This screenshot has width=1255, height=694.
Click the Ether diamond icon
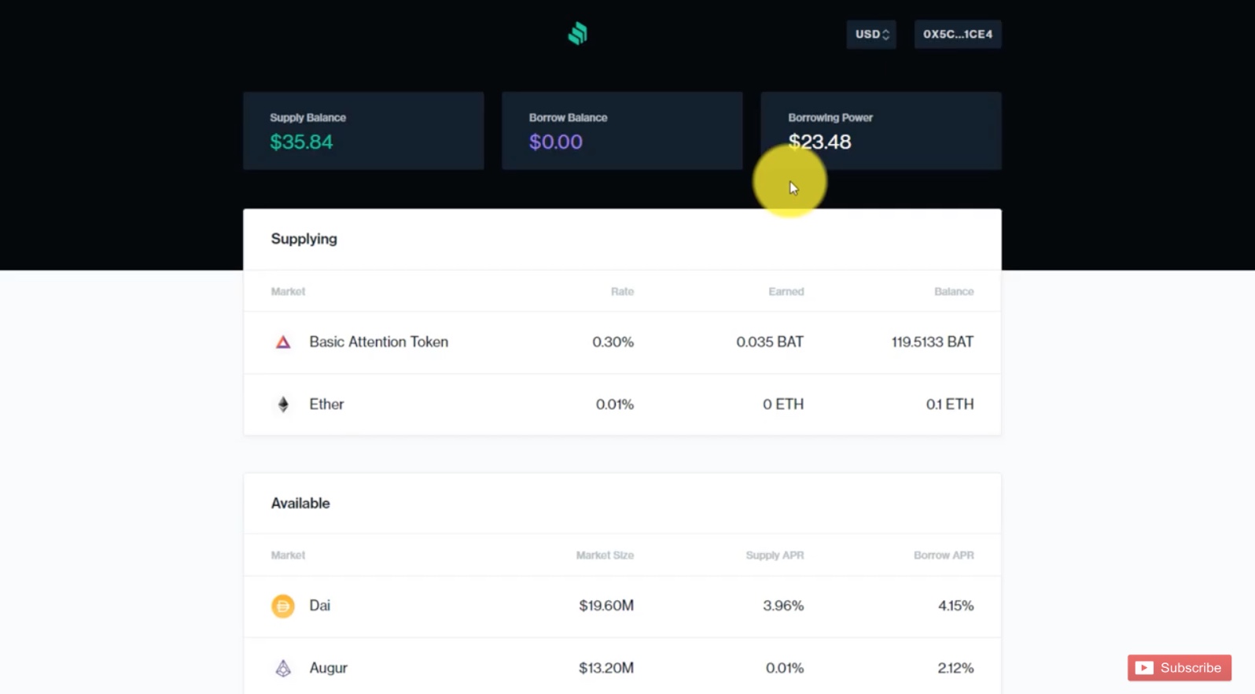(x=283, y=404)
